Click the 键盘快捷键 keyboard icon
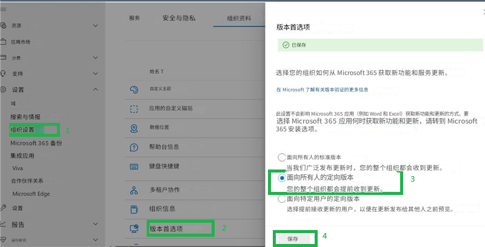 134,166
